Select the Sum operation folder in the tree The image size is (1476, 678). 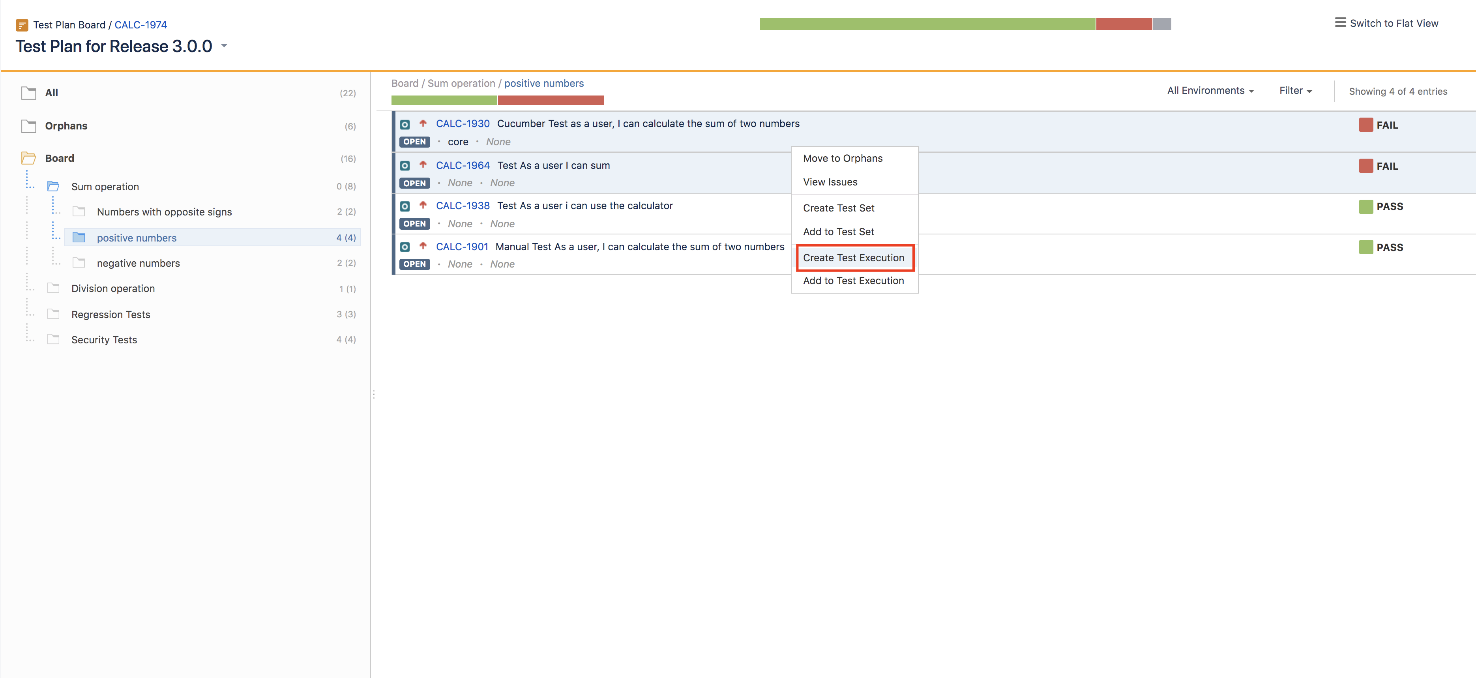pyautogui.click(x=105, y=187)
